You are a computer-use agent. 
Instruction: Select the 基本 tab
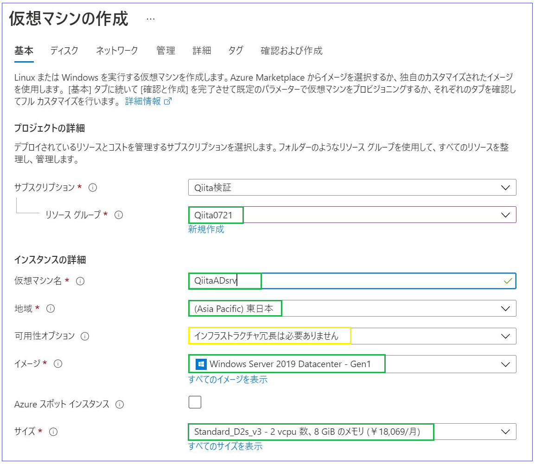coord(24,51)
